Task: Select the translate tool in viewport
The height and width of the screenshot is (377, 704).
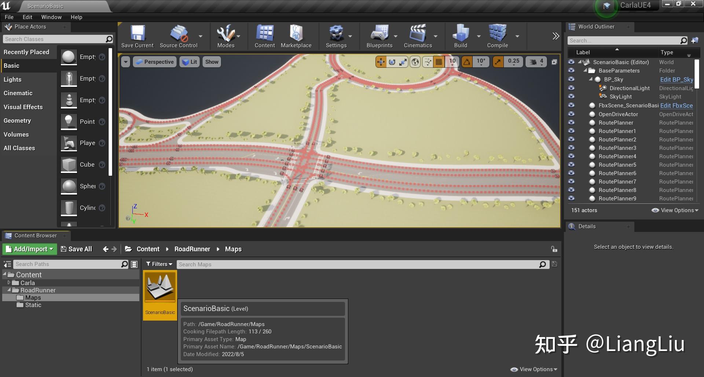Action: tap(381, 62)
